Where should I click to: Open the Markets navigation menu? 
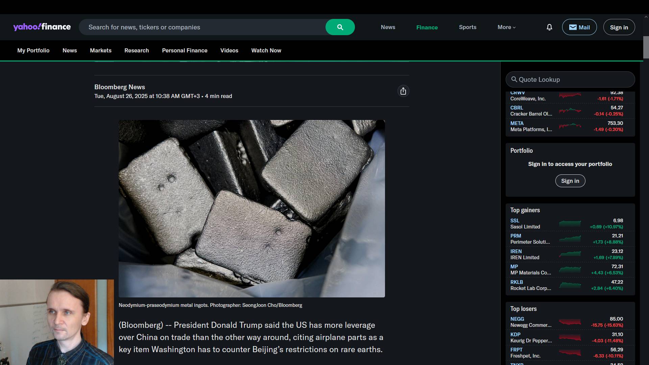pyautogui.click(x=100, y=50)
